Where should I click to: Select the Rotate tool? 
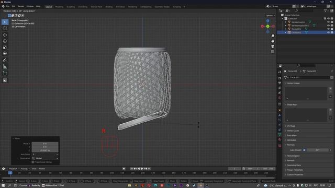pos(5,41)
